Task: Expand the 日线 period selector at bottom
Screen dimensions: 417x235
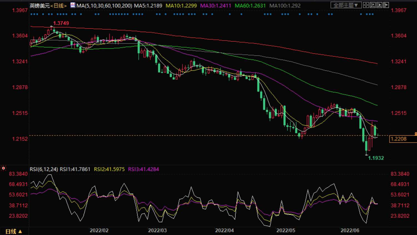Action: click(14, 231)
